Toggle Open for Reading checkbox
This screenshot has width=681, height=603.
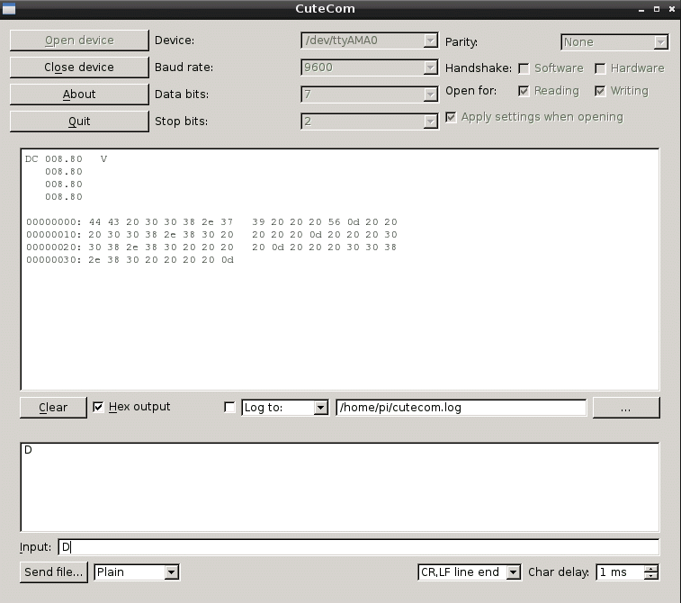tap(524, 91)
